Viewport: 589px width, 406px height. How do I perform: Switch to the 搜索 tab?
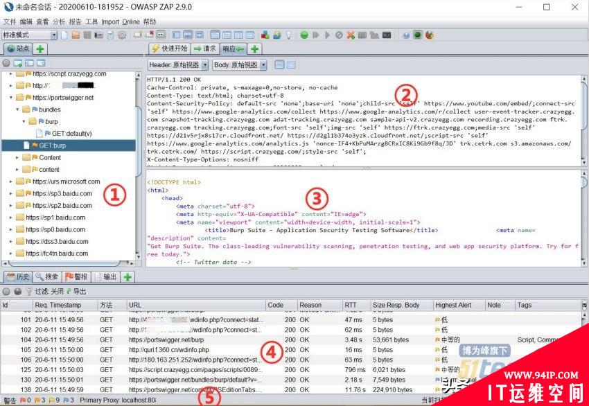(47, 277)
